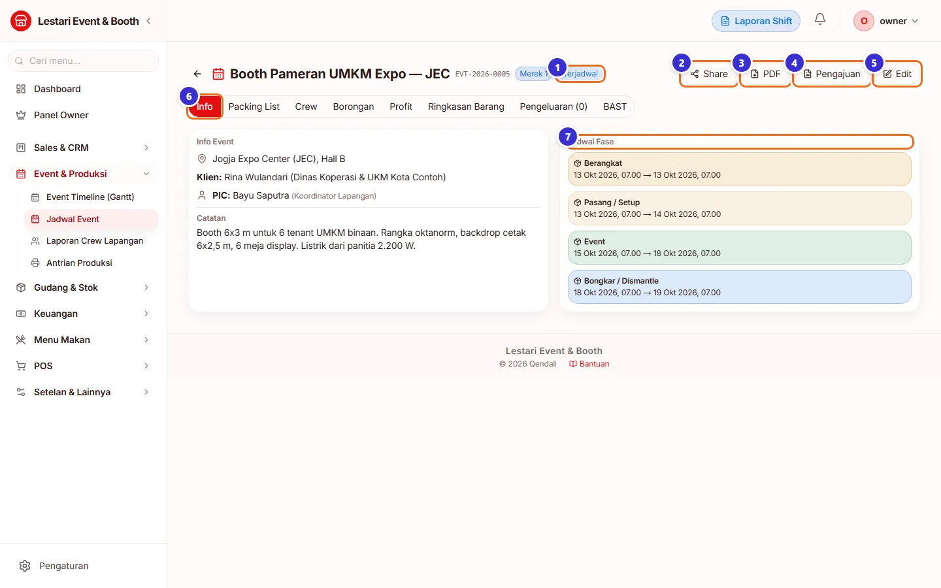
Task: Click the Pengaturan gear icon
Action: [25, 566]
